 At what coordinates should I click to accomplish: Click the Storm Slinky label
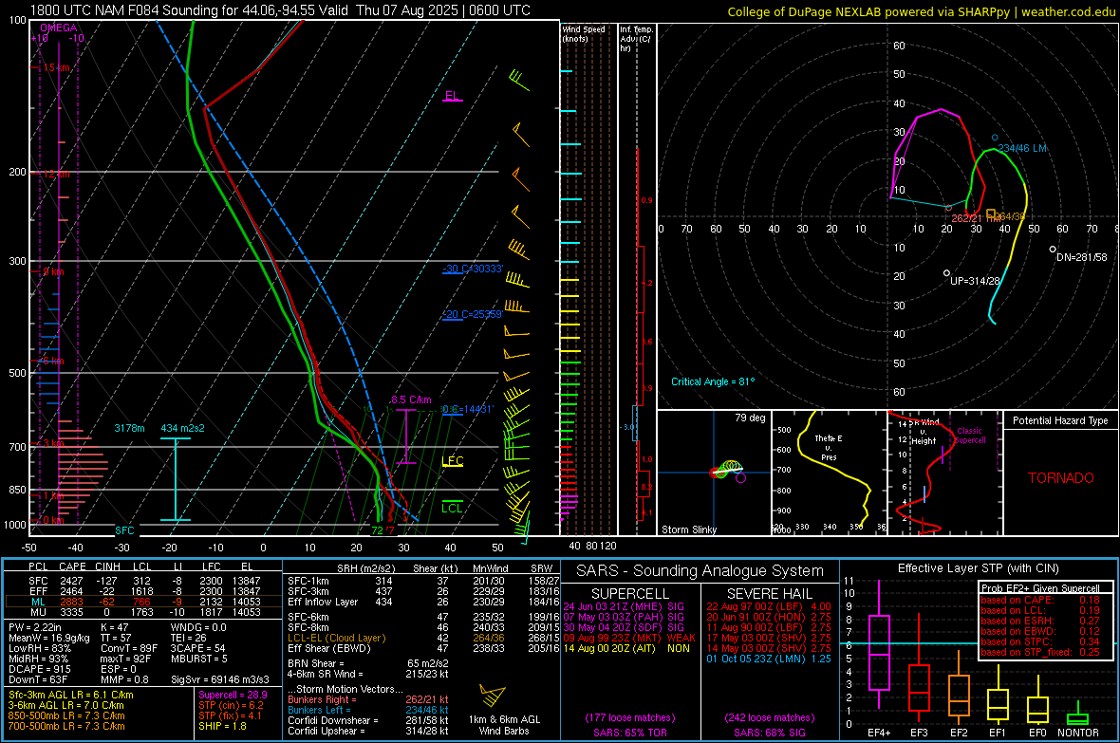point(688,529)
